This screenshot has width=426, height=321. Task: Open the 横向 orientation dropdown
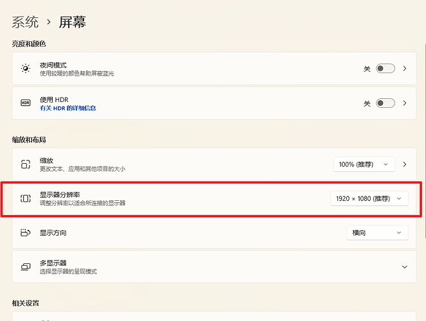click(x=377, y=233)
